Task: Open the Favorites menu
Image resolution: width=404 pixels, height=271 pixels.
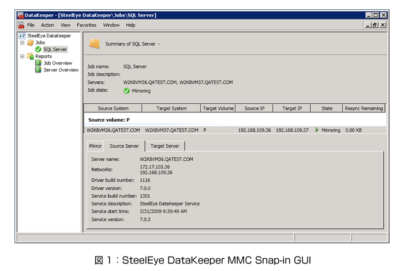Action: (x=87, y=25)
